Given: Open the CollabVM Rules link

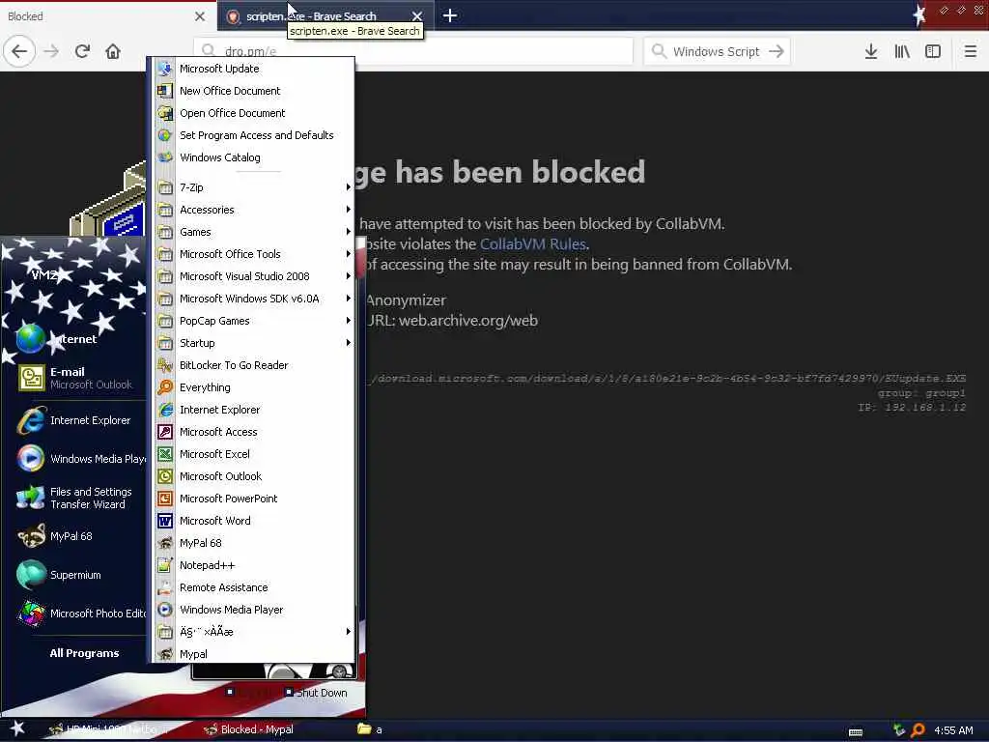Looking at the screenshot, I should (x=533, y=244).
